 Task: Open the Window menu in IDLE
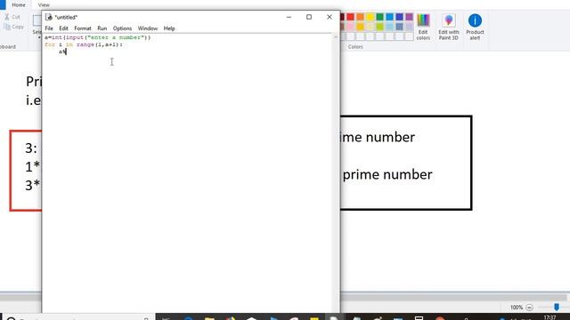pos(148,28)
